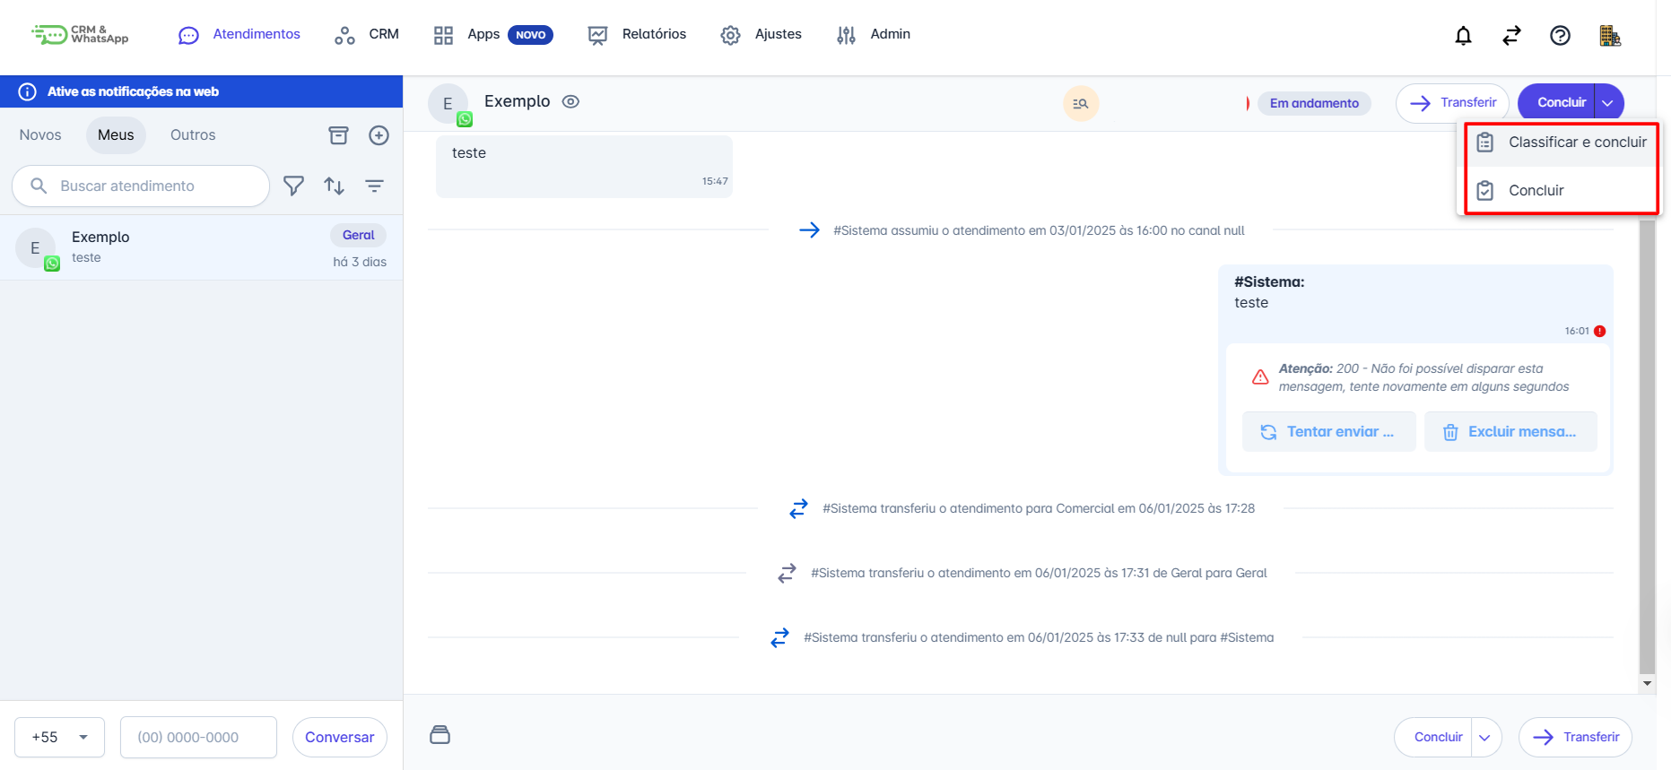Open search in conversation icon

click(1081, 104)
